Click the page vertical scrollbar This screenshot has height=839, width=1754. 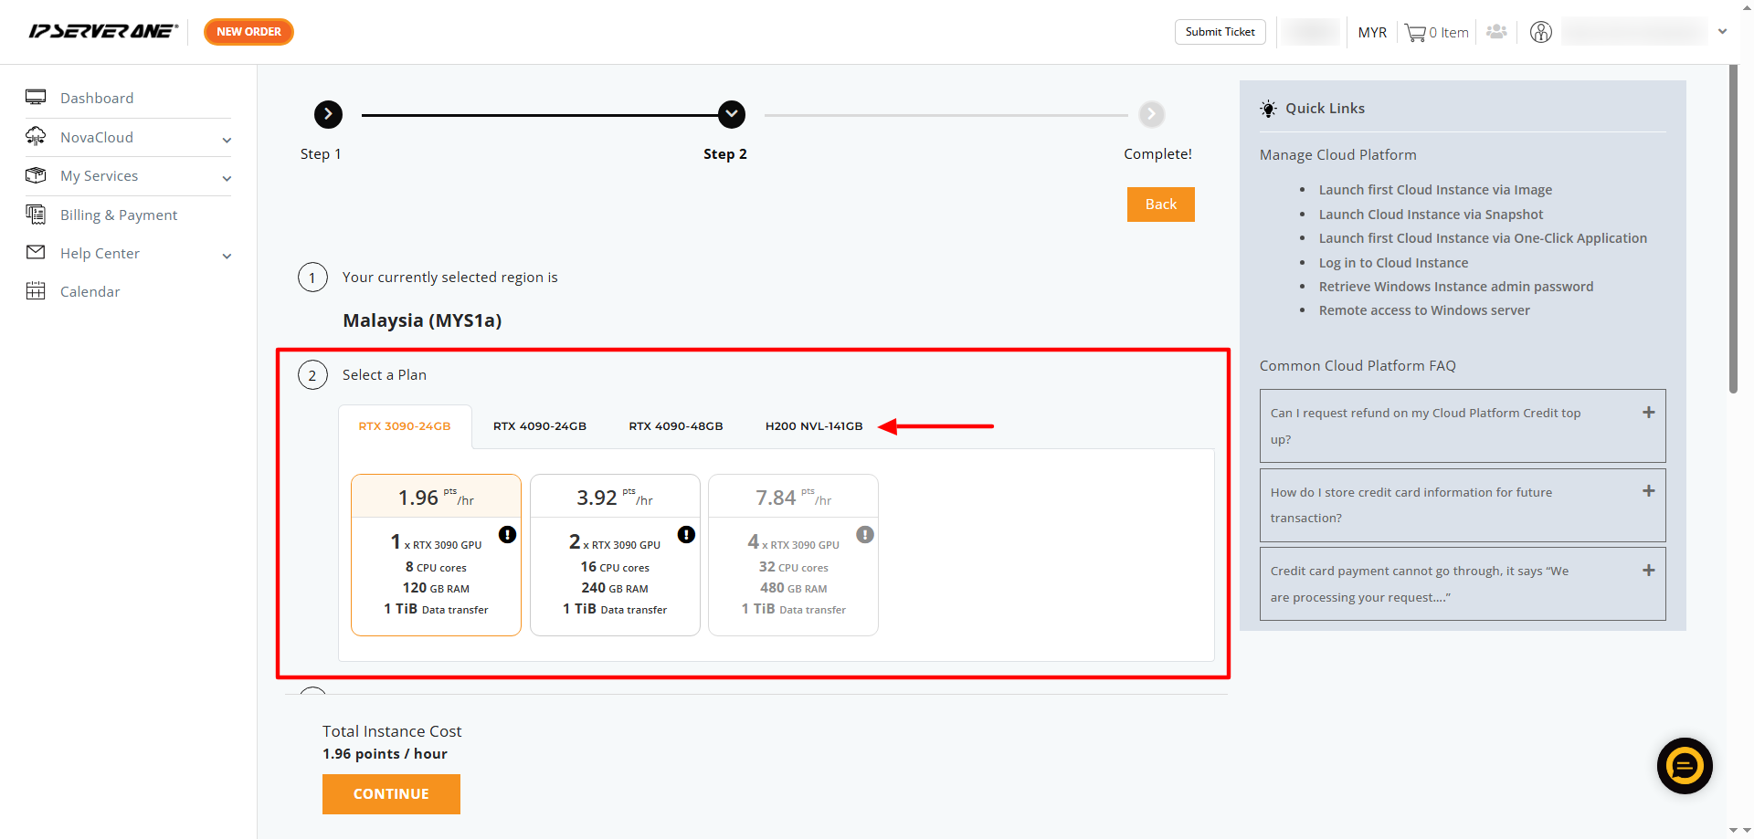coord(1733,228)
